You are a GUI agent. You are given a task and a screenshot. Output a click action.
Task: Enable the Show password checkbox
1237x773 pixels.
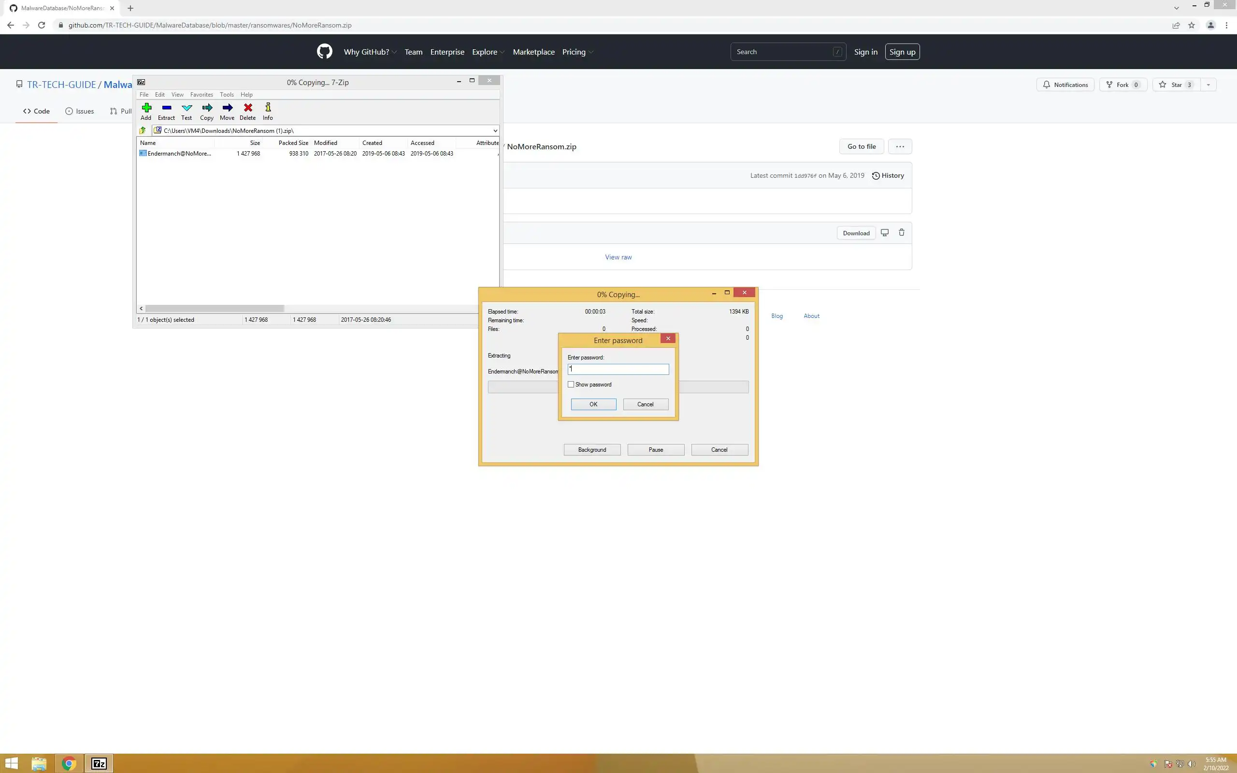click(571, 385)
